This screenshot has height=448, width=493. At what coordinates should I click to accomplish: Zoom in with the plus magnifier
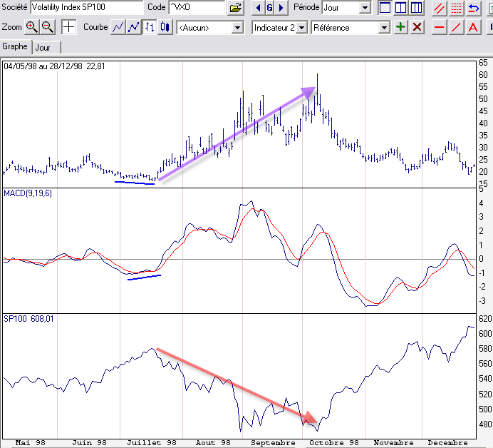point(31,27)
